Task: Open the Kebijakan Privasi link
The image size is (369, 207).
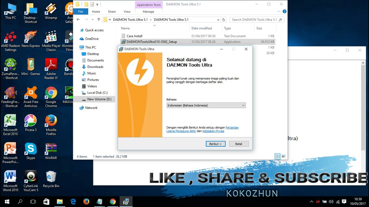Action: tap(213, 131)
